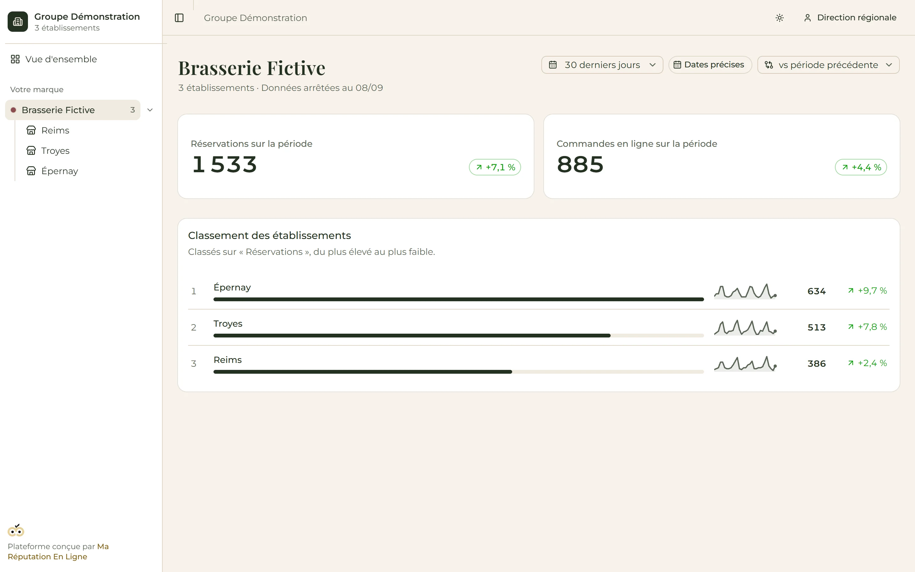The width and height of the screenshot is (915, 572).
Task: Click the store icon next to Reims
Action: (31, 131)
